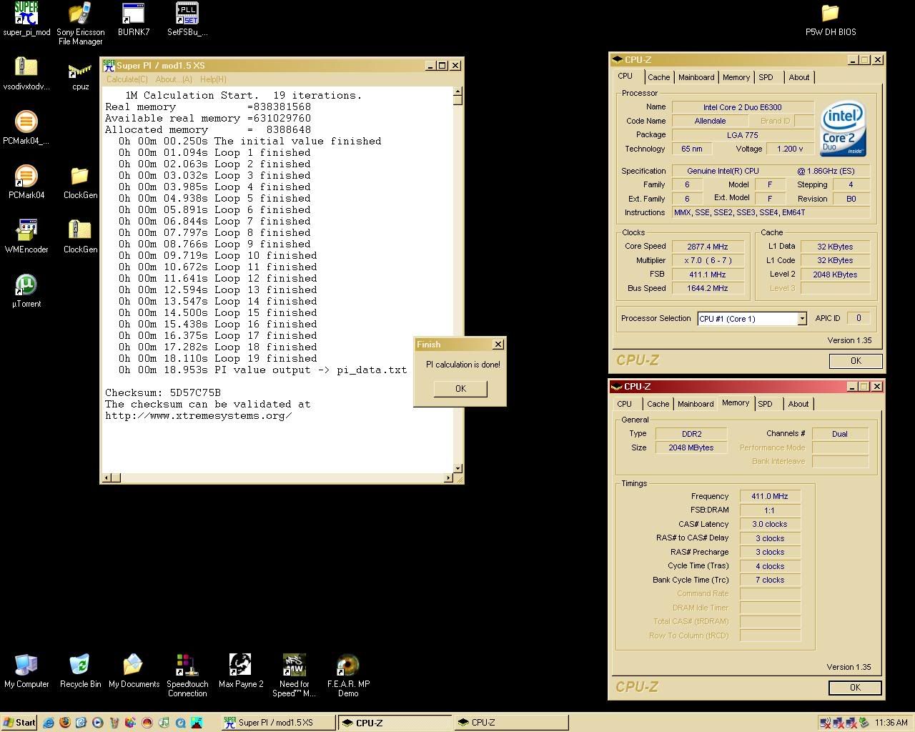The image size is (915, 732).
Task: Launch Speedtouch Connection shortcut
Action: tap(187, 666)
